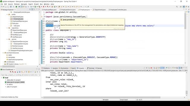
Task: Select Department.java in Package Explorer
Action: tap(18, 17)
